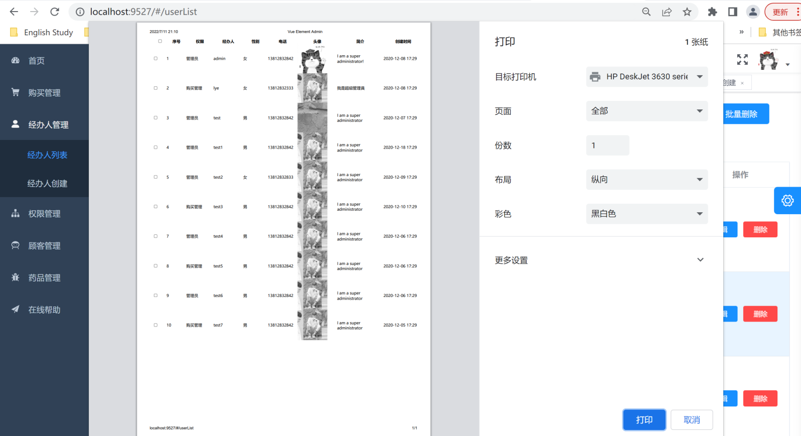
Task: Open 页面 pages dropdown showing 全部
Action: pos(647,111)
